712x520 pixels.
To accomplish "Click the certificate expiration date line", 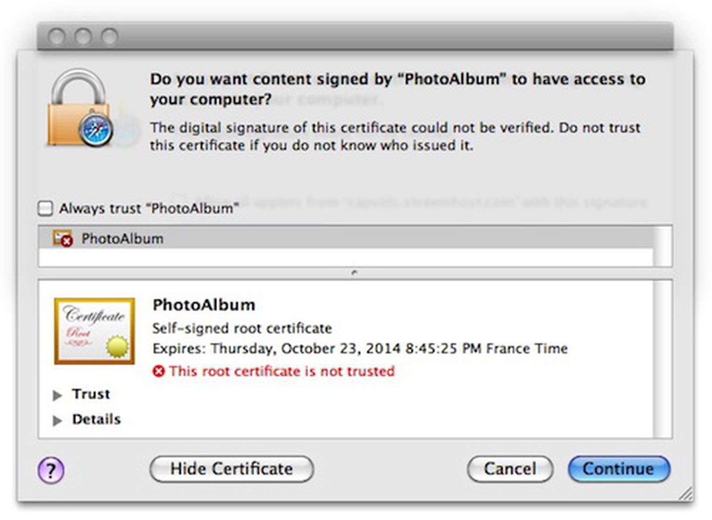I will coord(360,348).
